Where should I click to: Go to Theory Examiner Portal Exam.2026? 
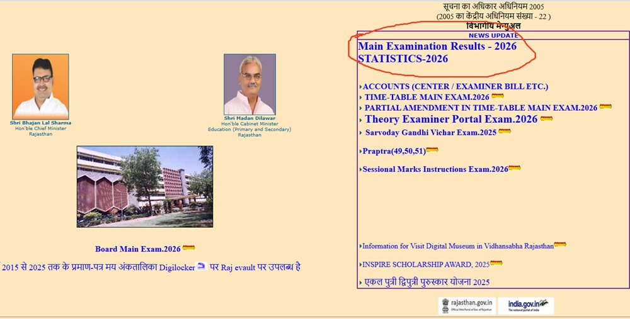(x=450, y=119)
